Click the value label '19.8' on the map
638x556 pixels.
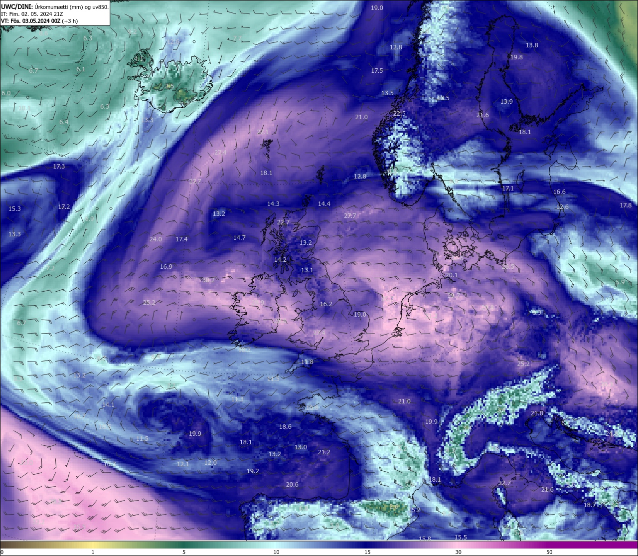516,57
